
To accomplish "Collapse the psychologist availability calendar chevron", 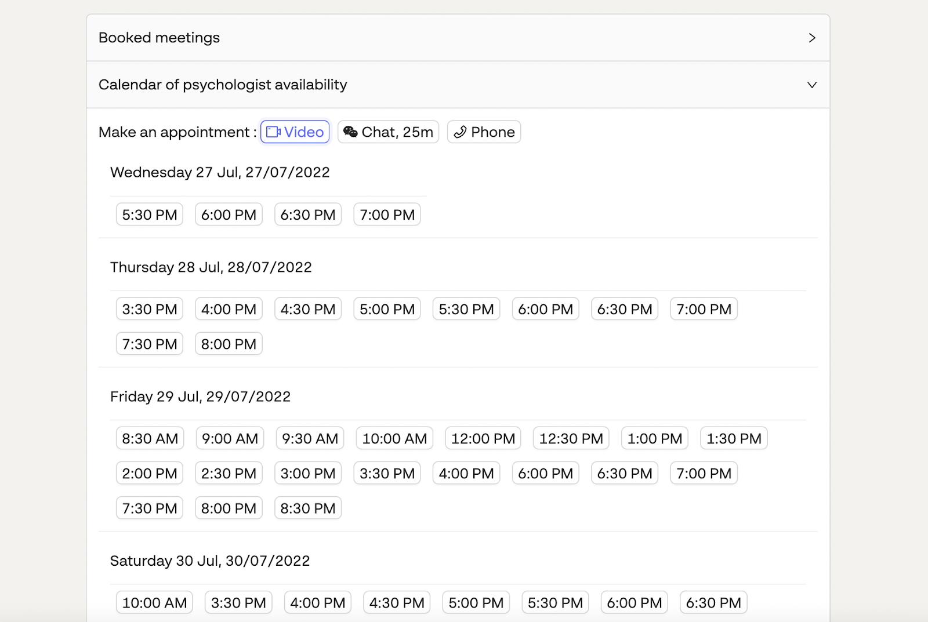I will pos(812,85).
